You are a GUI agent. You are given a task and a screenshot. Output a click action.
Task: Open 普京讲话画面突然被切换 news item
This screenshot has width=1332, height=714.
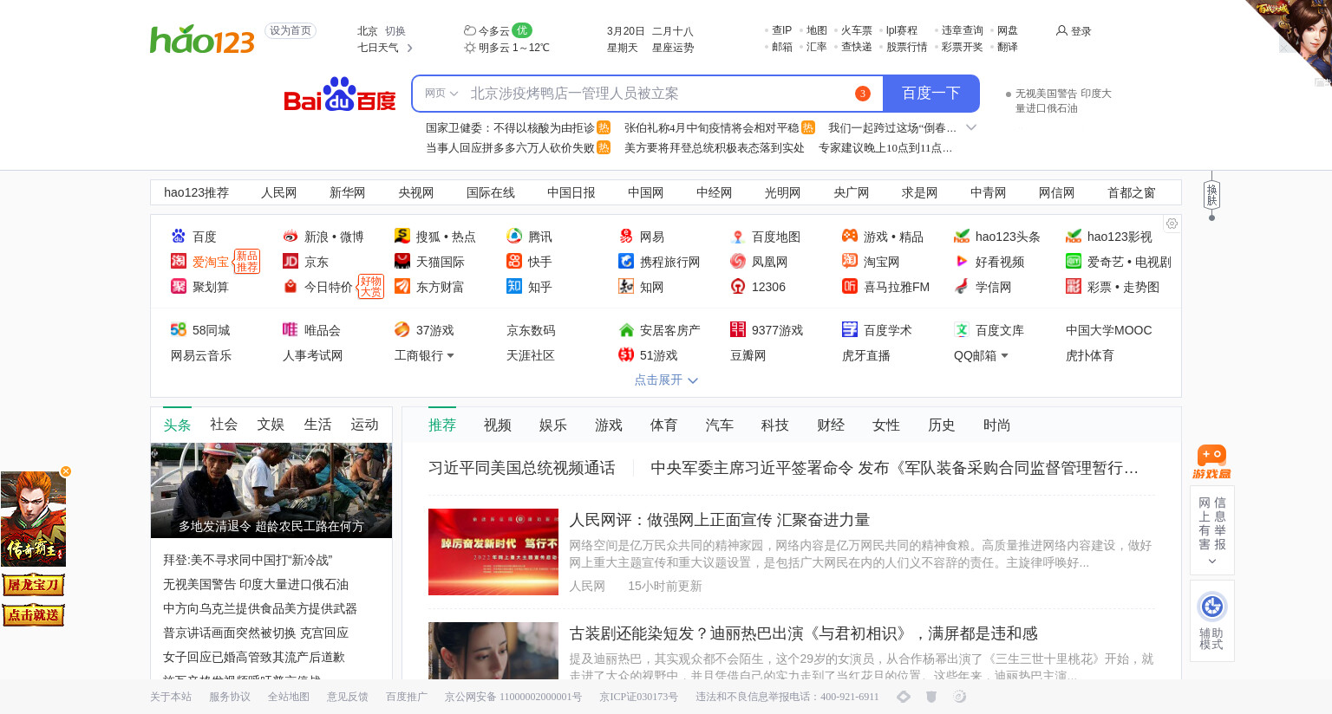pos(256,633)
